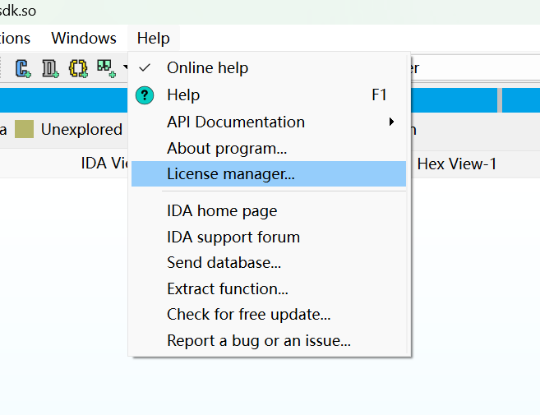This screenshot has height=415, width=540.
Task: Click the teal question-mark Help icon
Action: click(145, 95)
